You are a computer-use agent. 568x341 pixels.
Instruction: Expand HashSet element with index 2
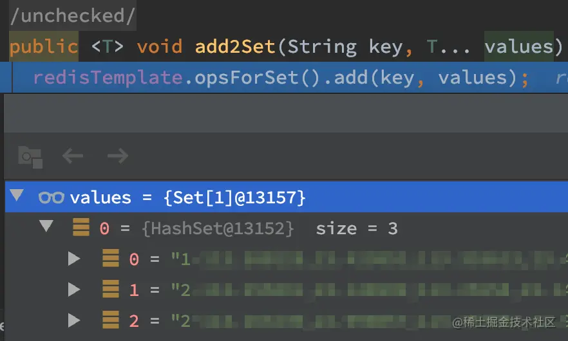pyautogui.click(x=74, y=320)
